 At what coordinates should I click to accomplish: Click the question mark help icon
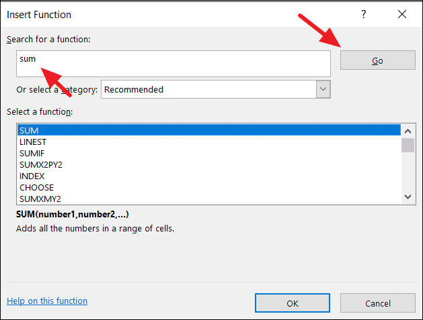[x=364, y=14]
